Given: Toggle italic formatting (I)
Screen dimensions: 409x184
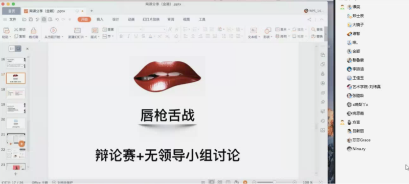Looking at the screenshot, I should (x=128, y=36).
